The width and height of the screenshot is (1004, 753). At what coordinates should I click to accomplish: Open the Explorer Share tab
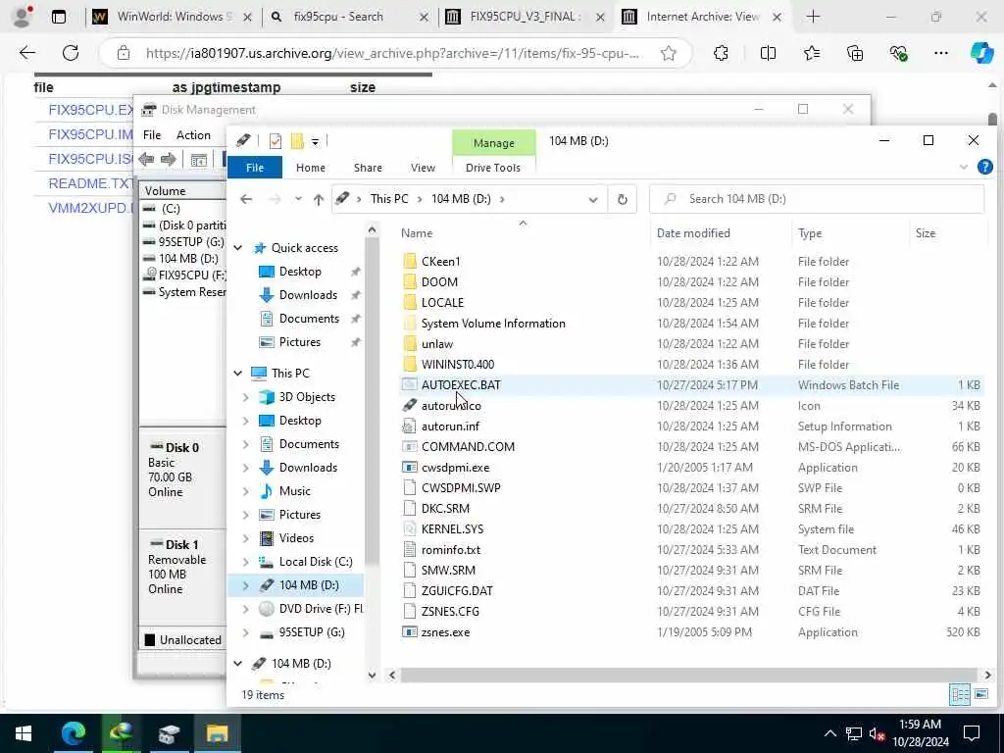coord(369,168)
